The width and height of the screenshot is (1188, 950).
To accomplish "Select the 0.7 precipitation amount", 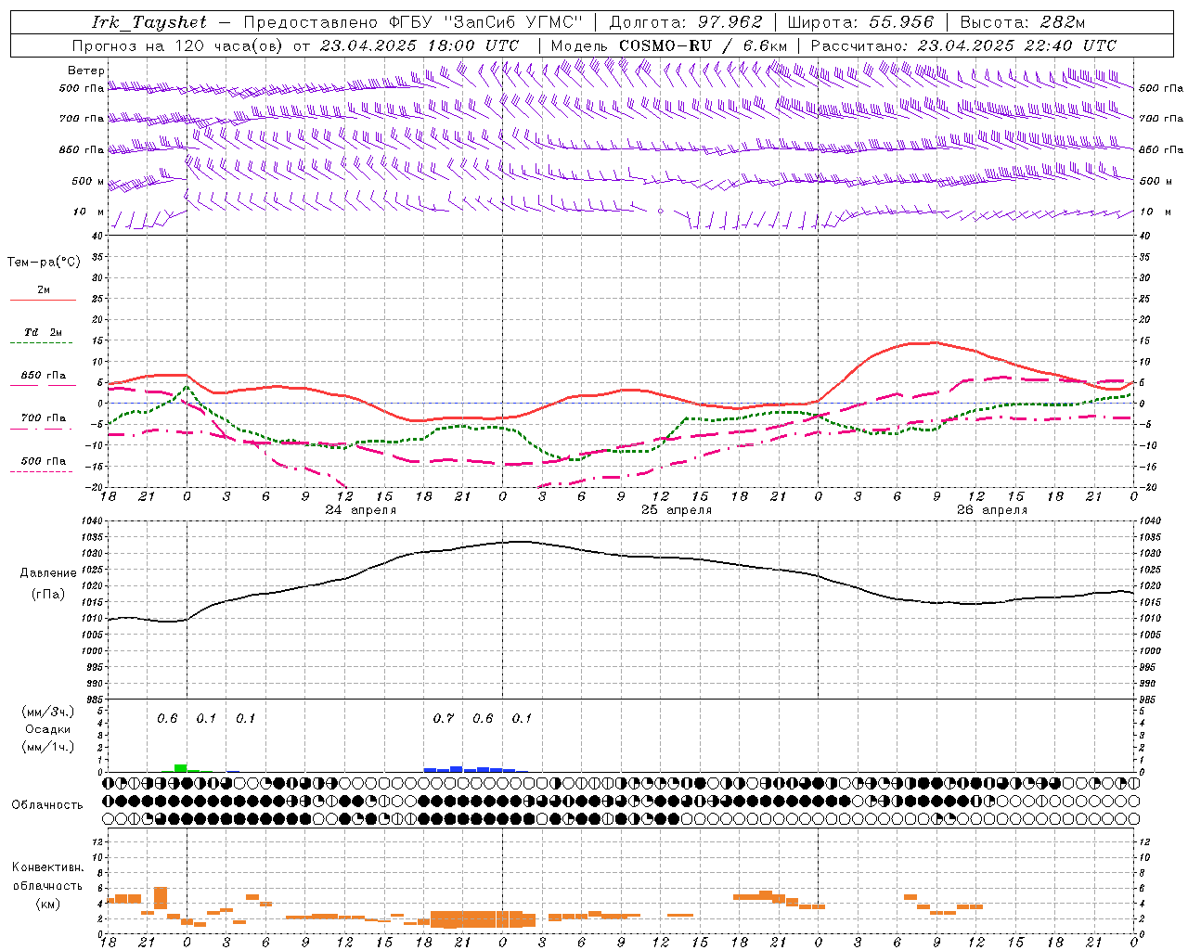I will pos(444,718).
